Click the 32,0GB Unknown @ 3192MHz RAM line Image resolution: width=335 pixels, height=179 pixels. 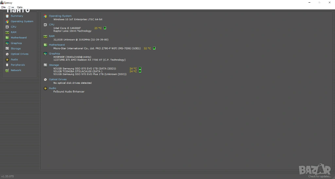click(x=81, y=39)
